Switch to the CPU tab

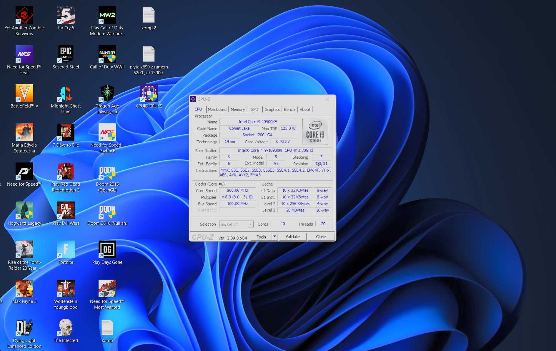click(198, 109)
